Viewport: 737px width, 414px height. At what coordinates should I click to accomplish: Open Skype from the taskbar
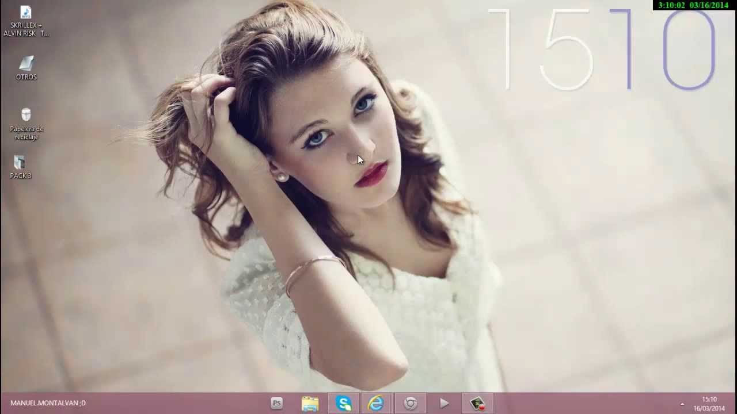(343, 403)
